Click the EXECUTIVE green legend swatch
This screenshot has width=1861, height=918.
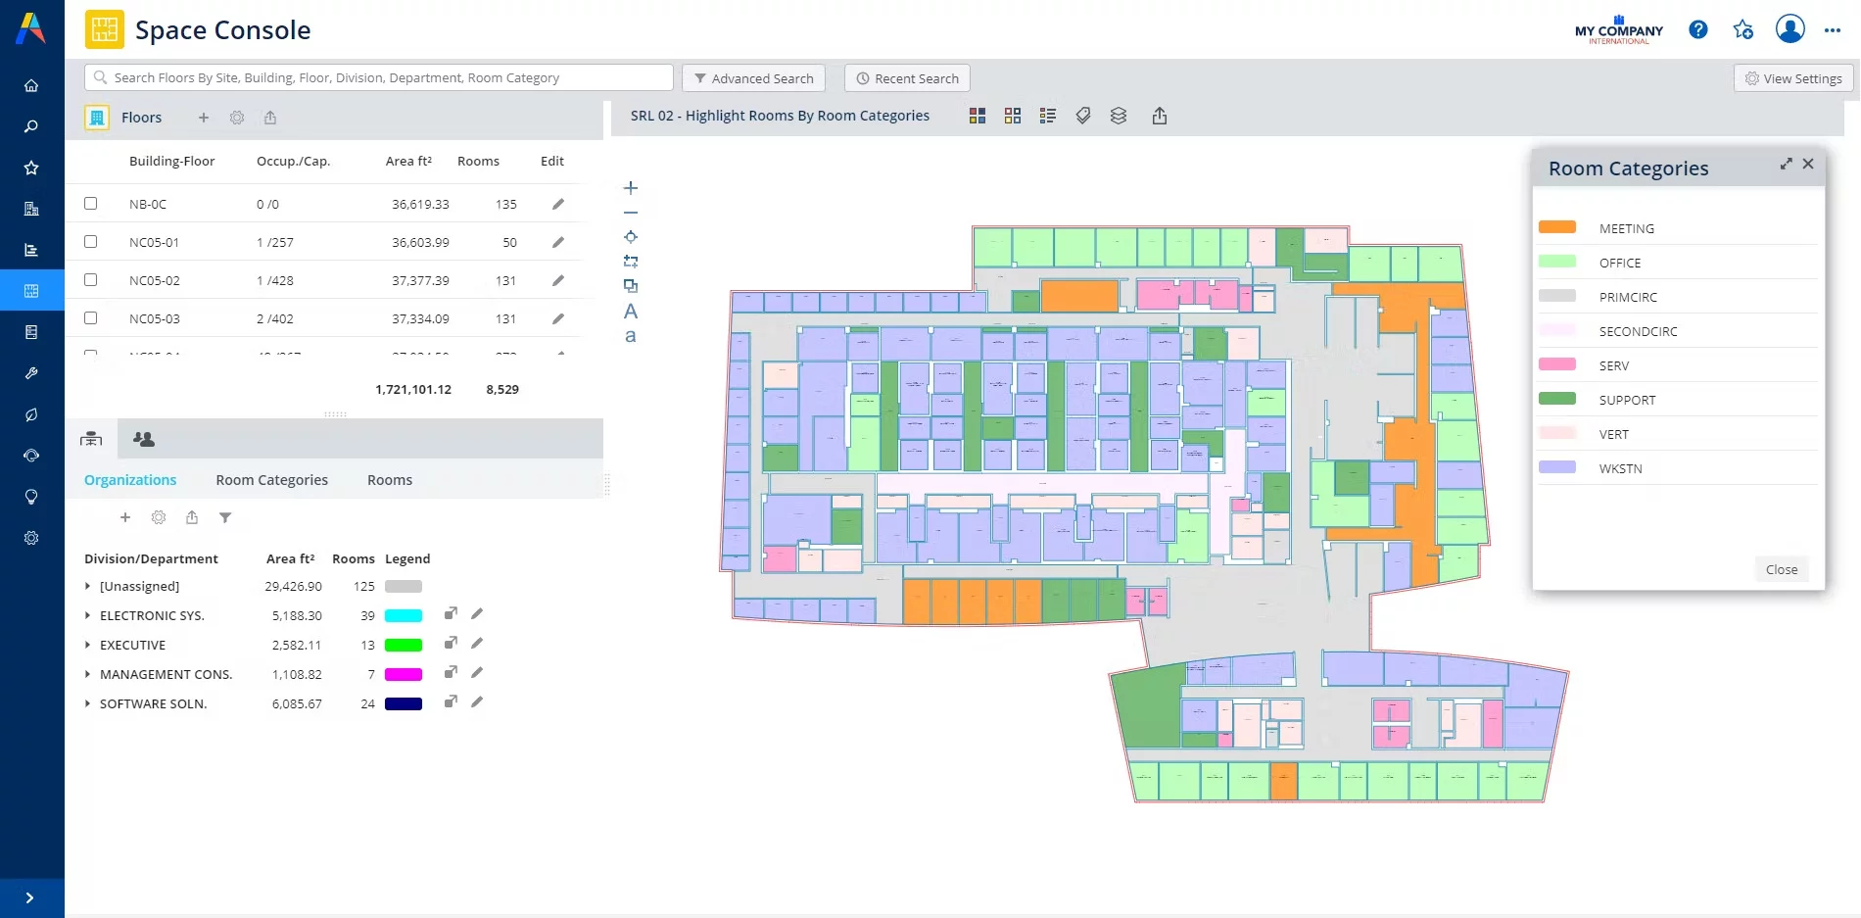coord(404,646)
